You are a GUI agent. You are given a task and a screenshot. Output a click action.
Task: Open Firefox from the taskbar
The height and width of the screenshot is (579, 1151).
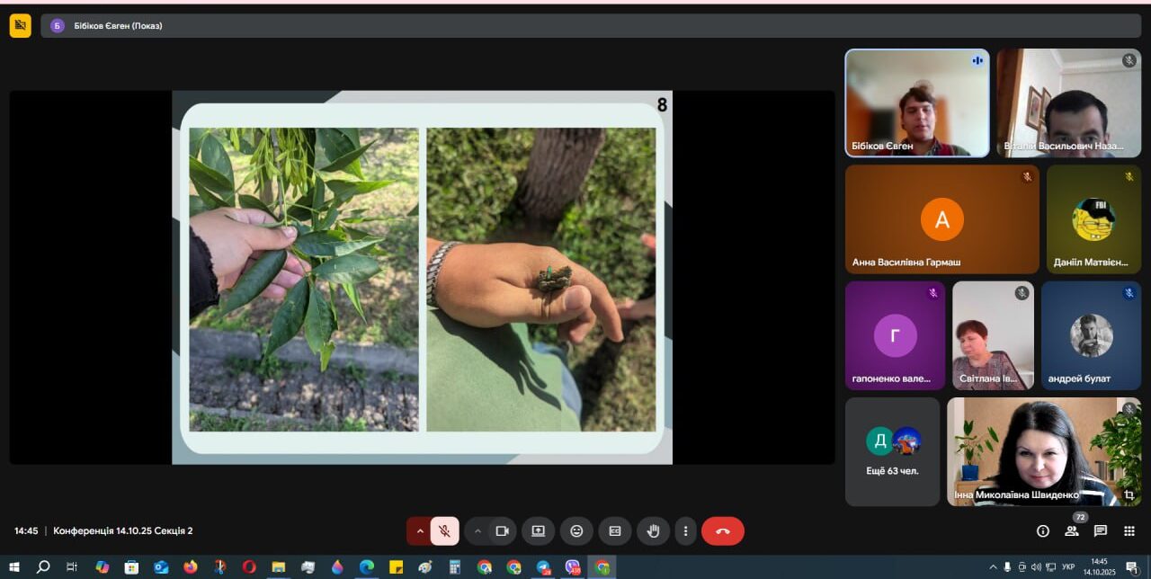191,567
